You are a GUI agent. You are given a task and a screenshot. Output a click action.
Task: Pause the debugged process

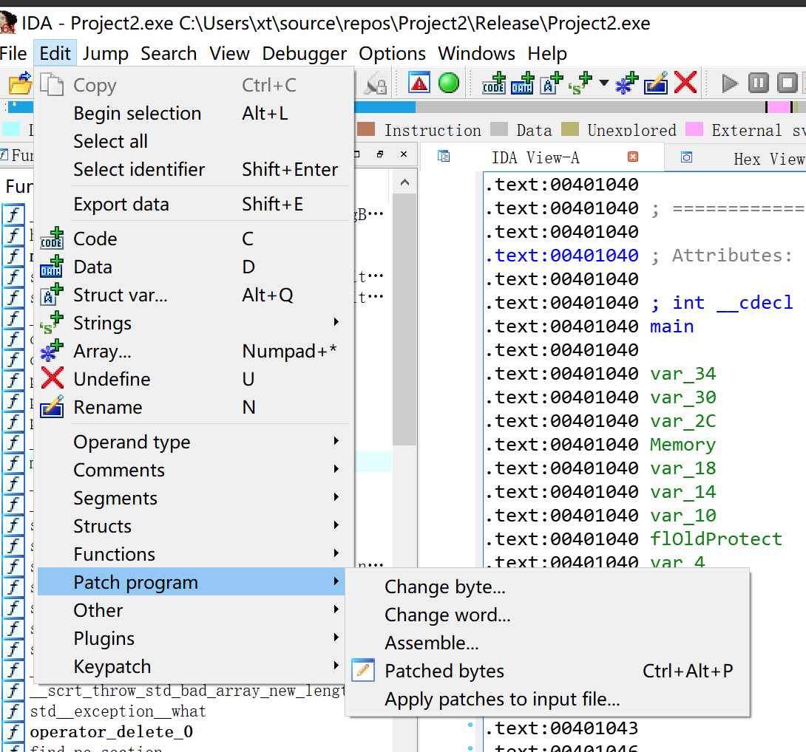coord(759,83)
